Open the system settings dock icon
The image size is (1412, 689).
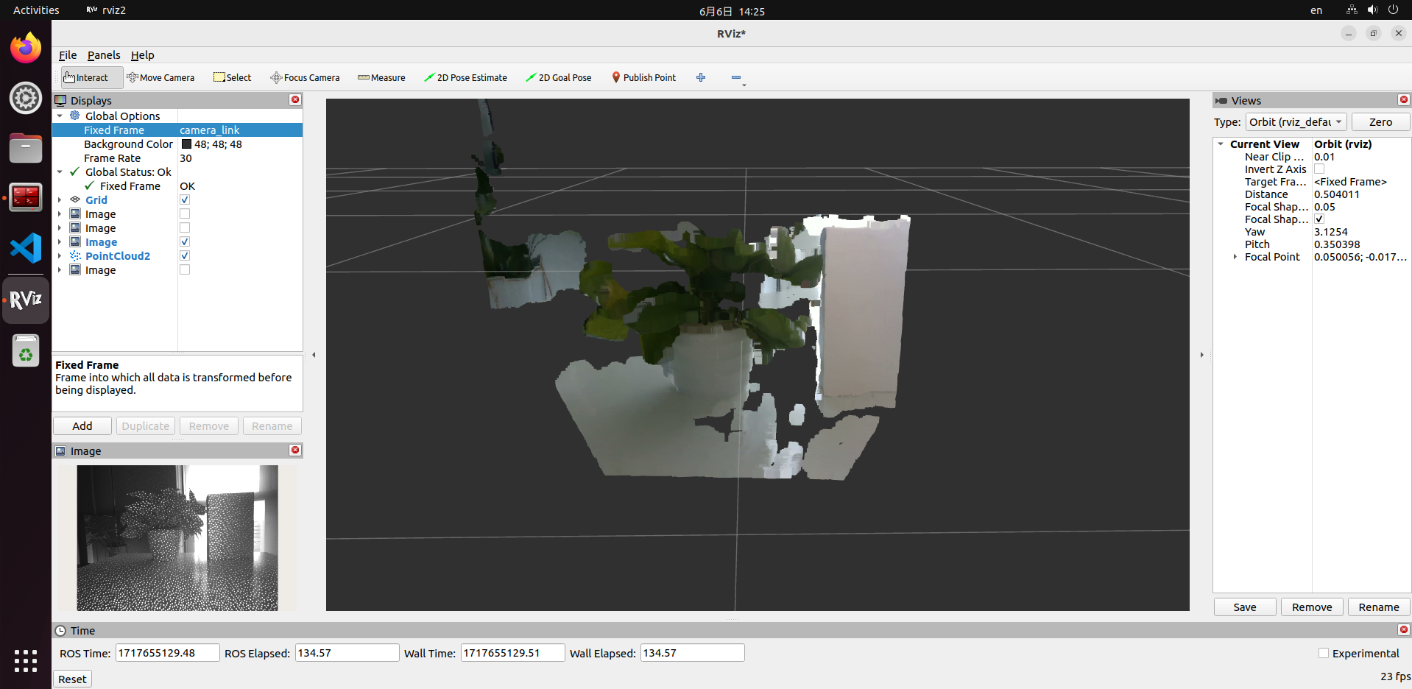(26, 98)
